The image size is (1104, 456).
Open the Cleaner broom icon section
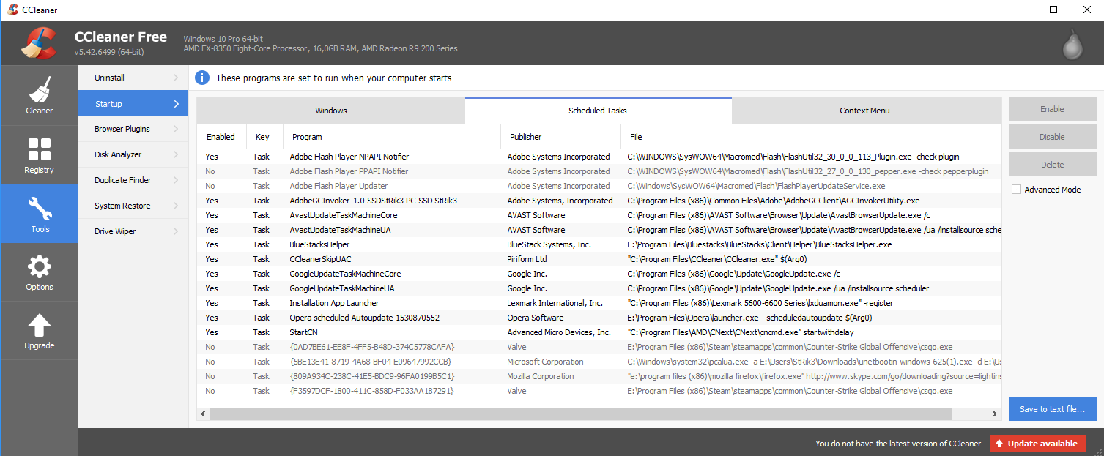pyautogui.click(x=39, y=95)
